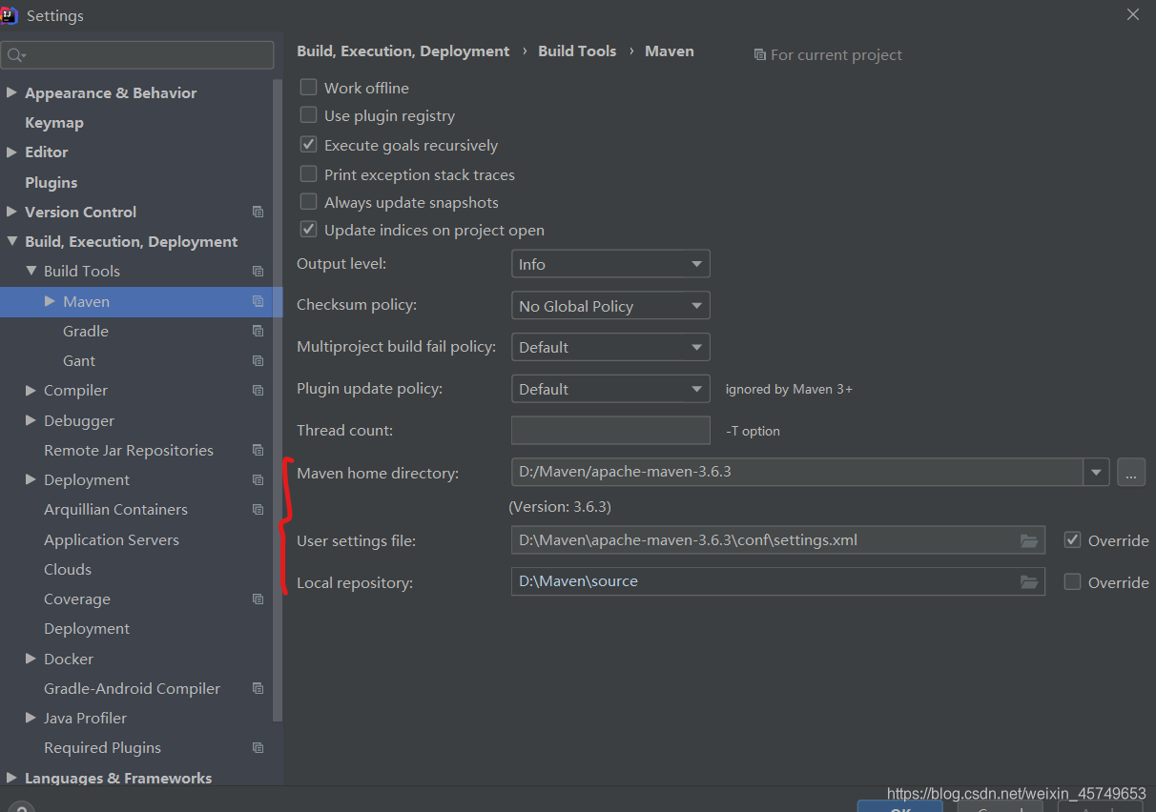
Task: Open the Multiproject build fail policy dropdown
Action: 610,347
